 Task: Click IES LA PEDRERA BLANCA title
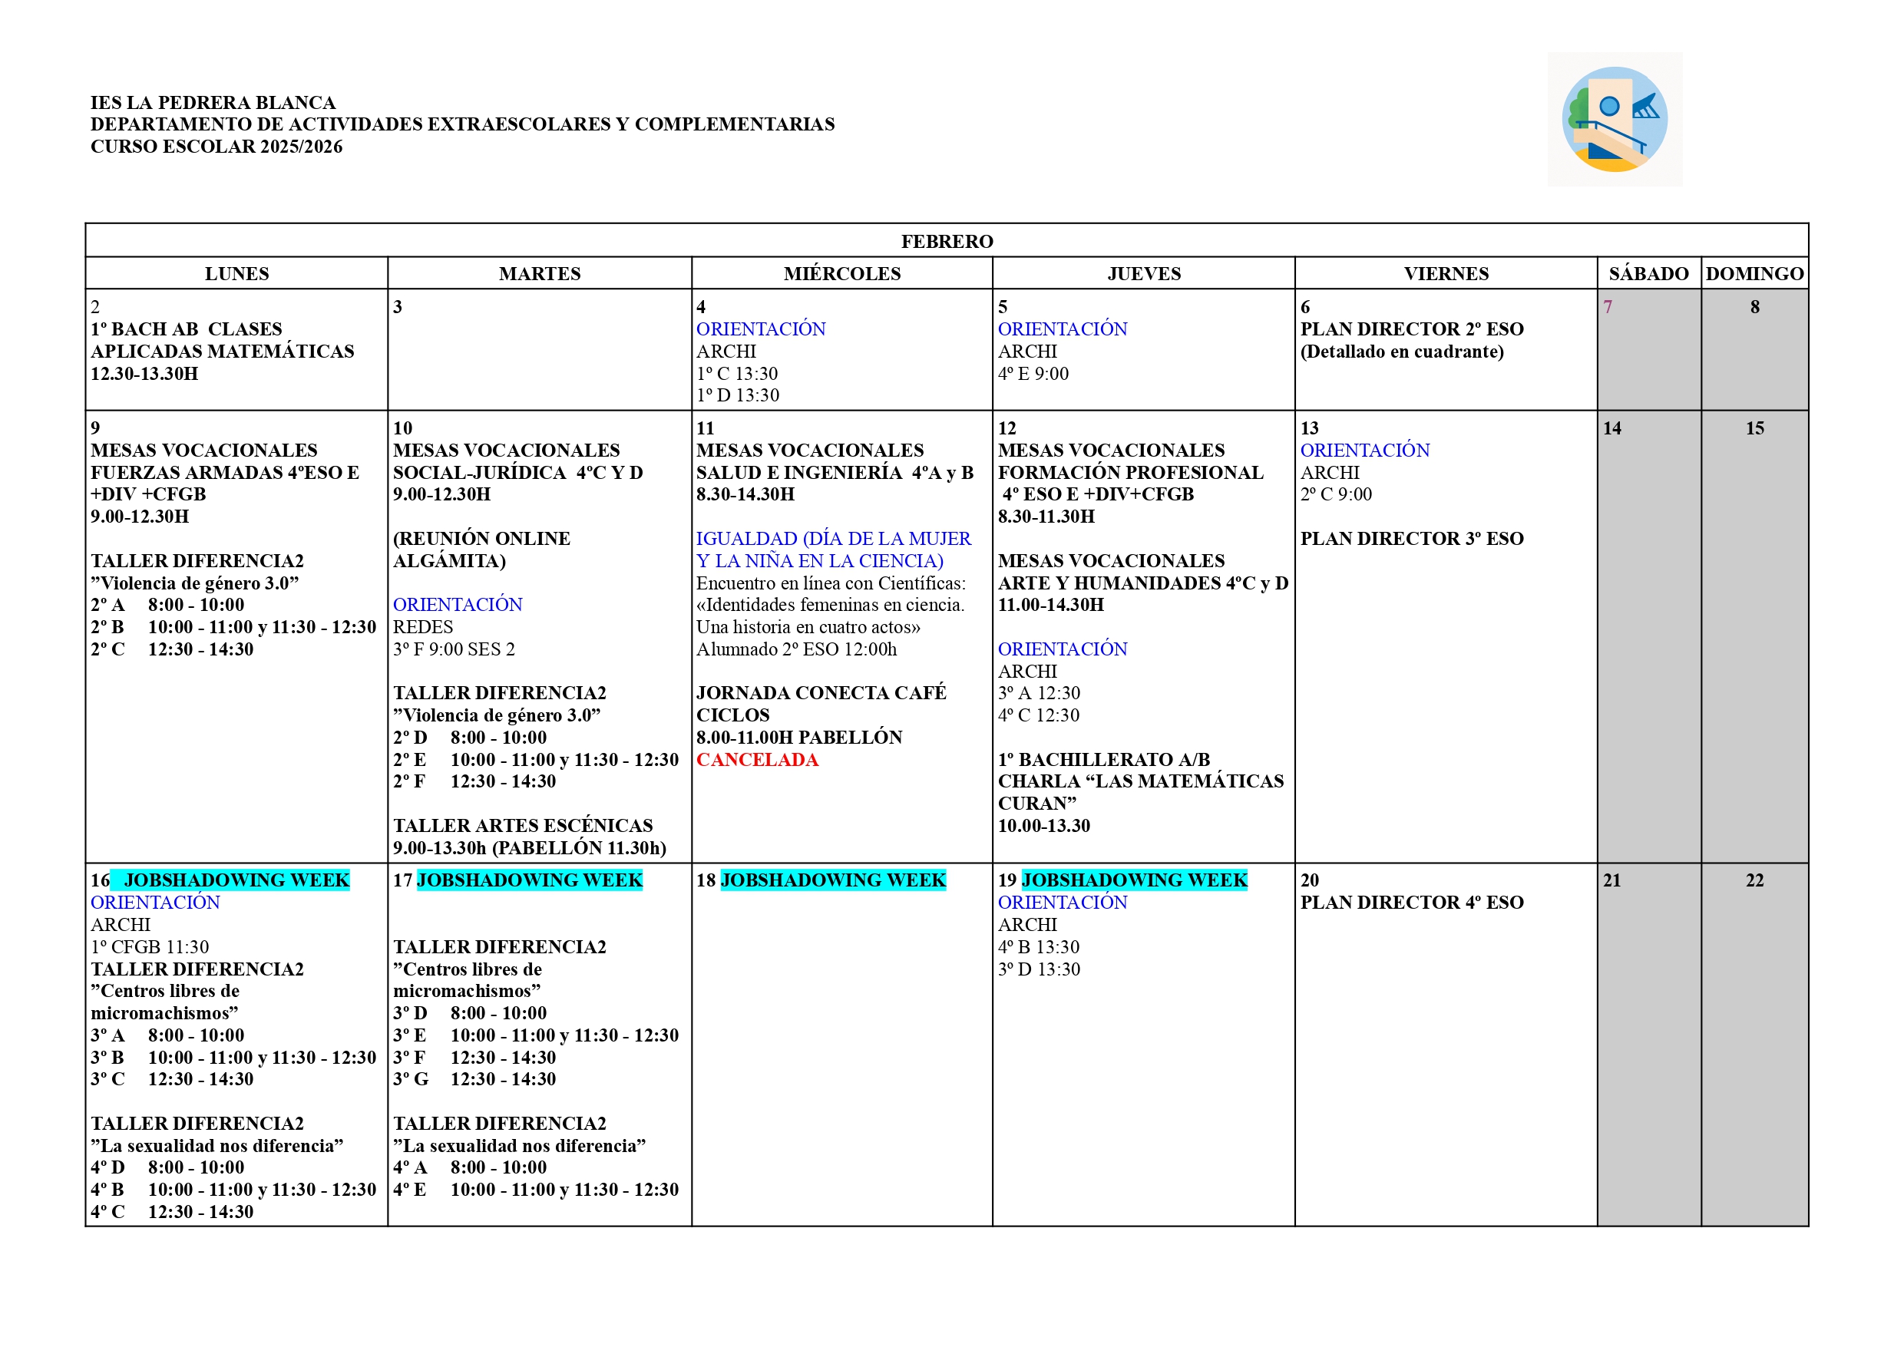(213, 103)
